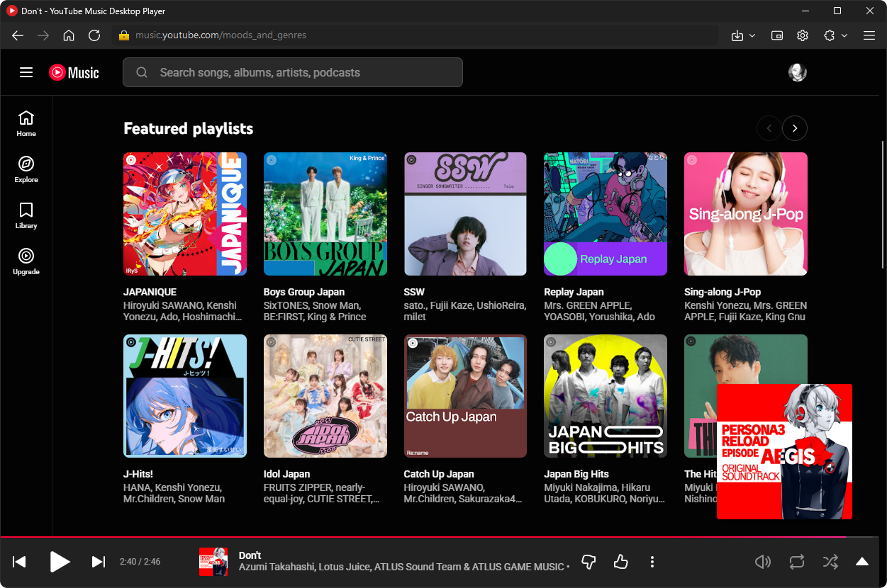Expand the now playing panel
887x588 pixels.
coord(862,562)
